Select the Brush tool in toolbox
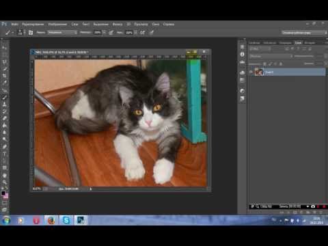 point(4,97)
